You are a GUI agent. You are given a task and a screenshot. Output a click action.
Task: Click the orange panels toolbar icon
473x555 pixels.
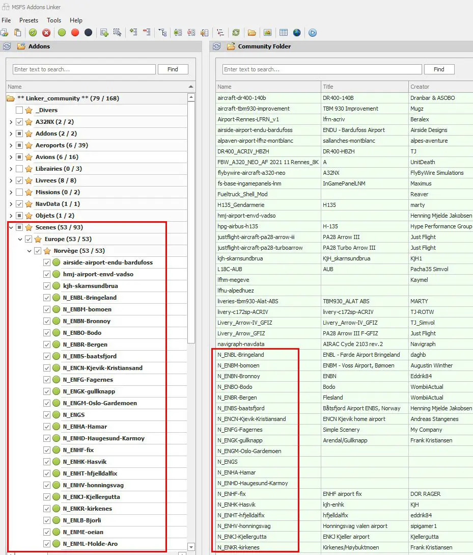pyautogui.click(x=204, y=33)
